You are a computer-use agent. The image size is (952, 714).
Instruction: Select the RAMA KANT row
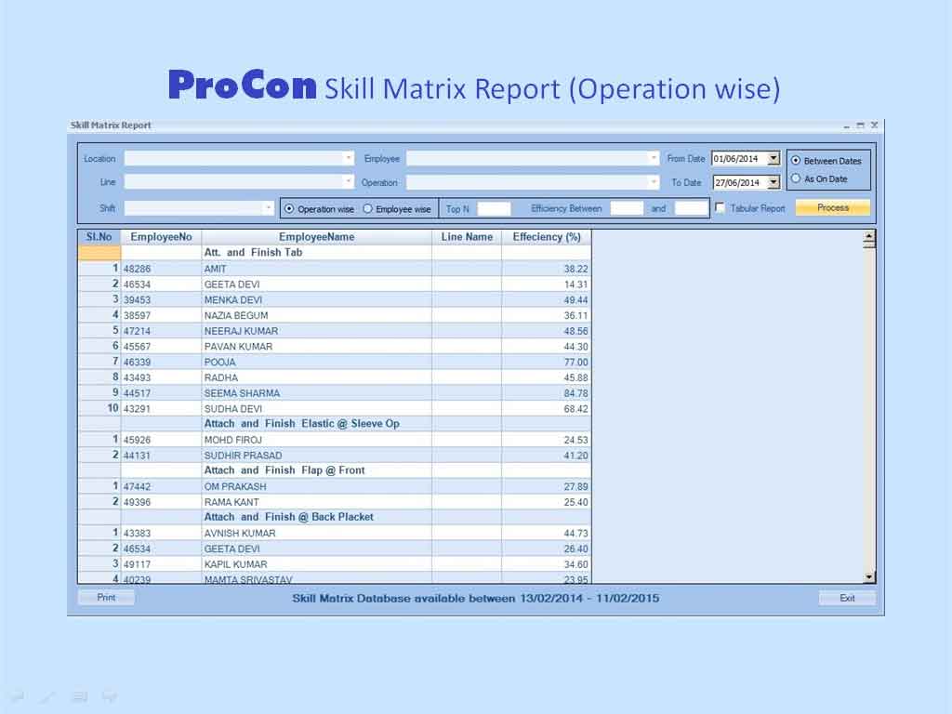(335, 502)
